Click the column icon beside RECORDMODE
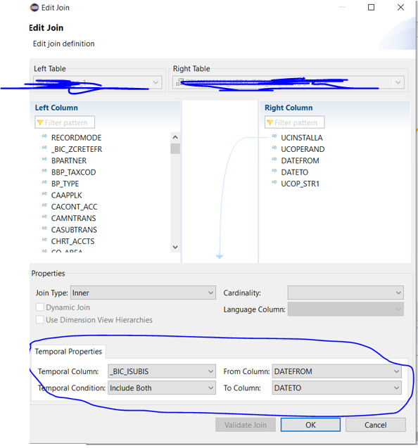This screenshot has width=418, height=448. tap(44, 136)
